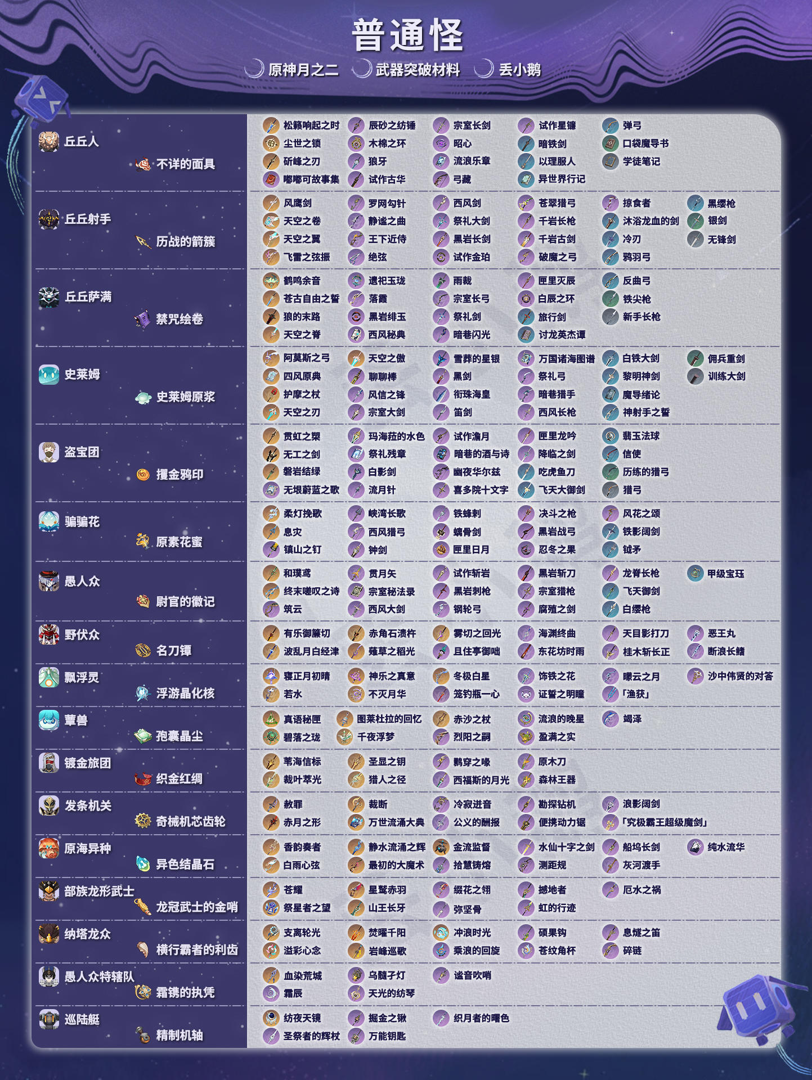Click the 巡陆艇 enemy icon
Image resolution: width=812 pixels, height=1080 pixels.
[x=49, y=1019]
